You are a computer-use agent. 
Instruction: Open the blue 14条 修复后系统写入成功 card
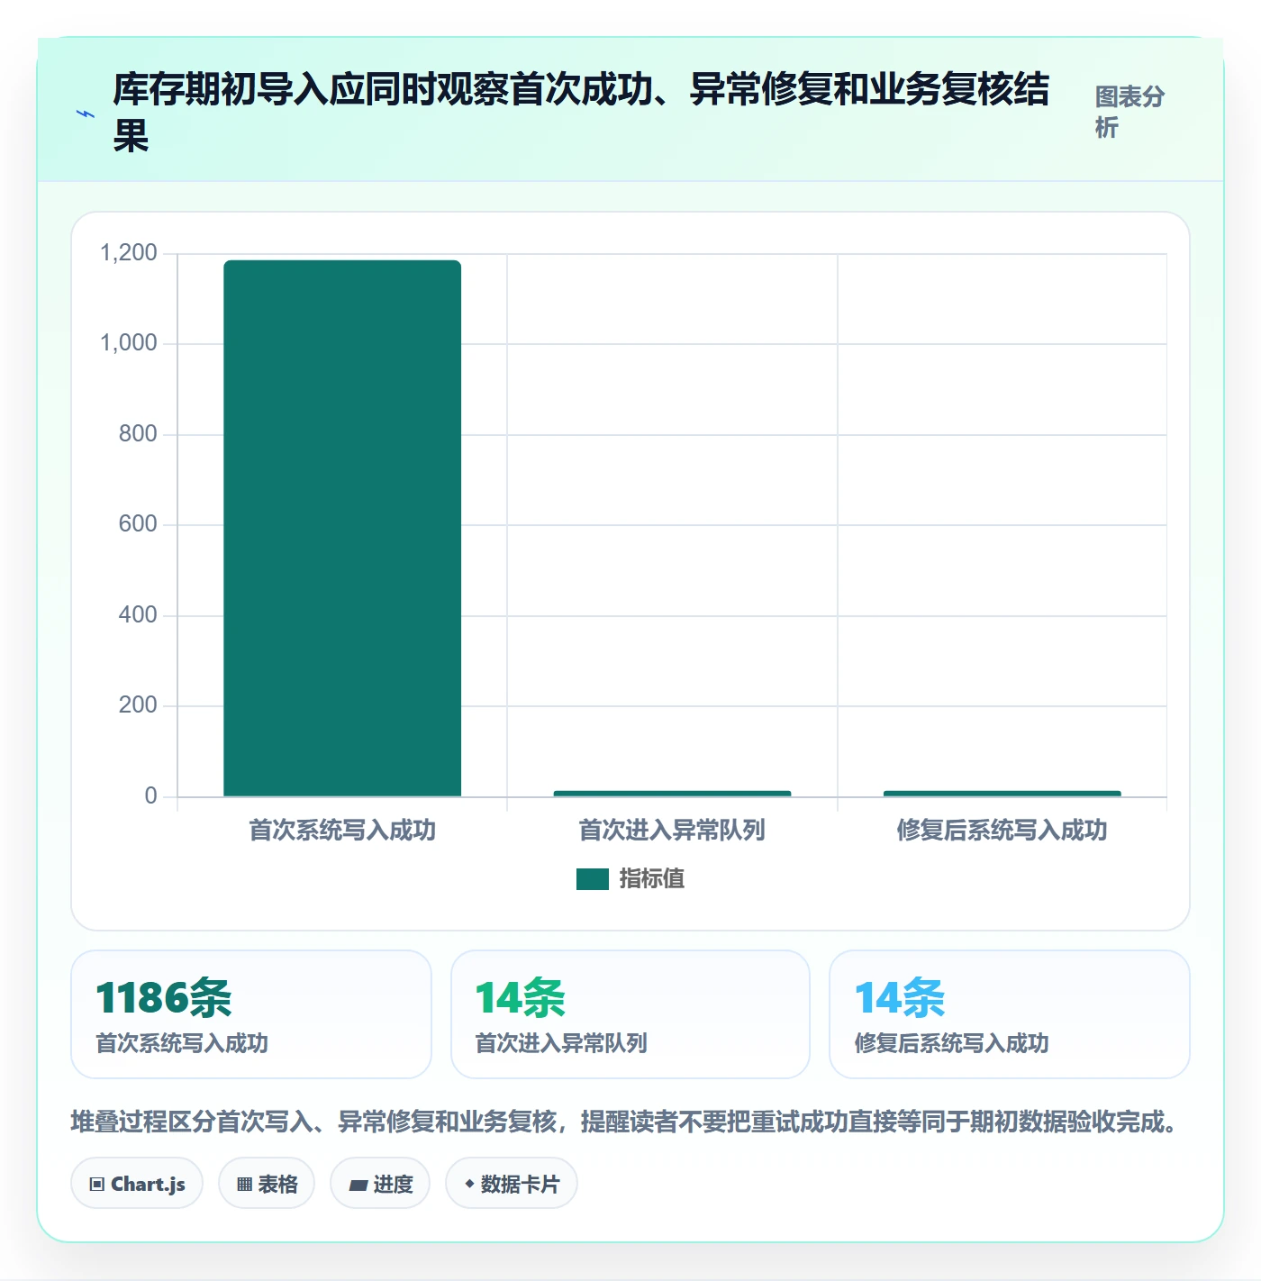tap(1010, 1014)
